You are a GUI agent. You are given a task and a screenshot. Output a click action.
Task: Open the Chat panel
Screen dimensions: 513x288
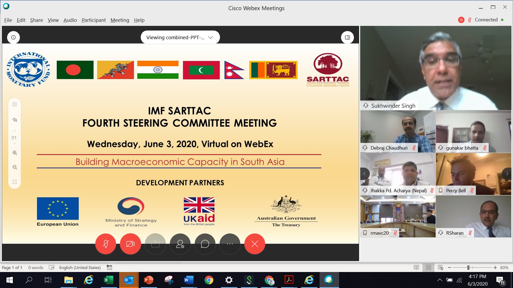pos(205,244)
